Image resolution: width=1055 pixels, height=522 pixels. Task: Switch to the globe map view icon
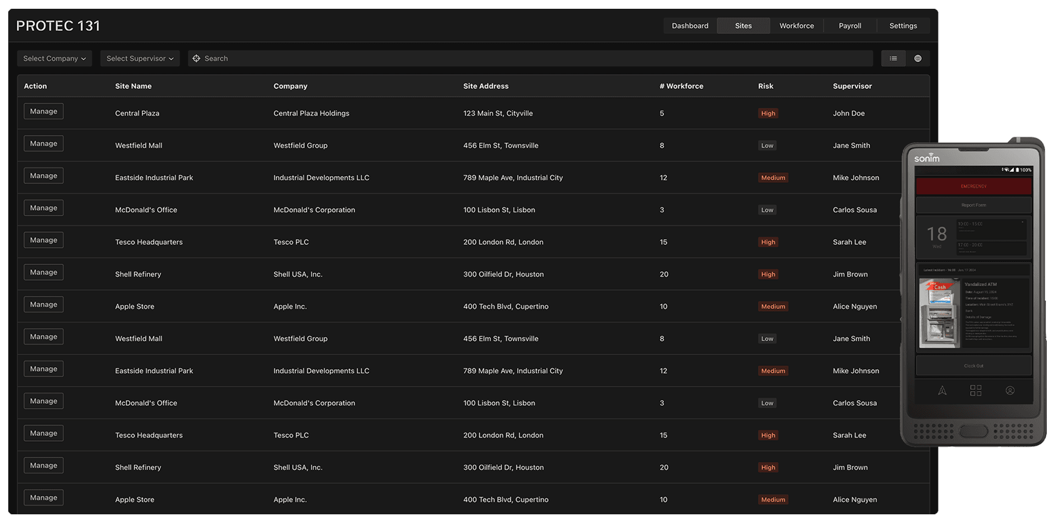coord(918,58)
